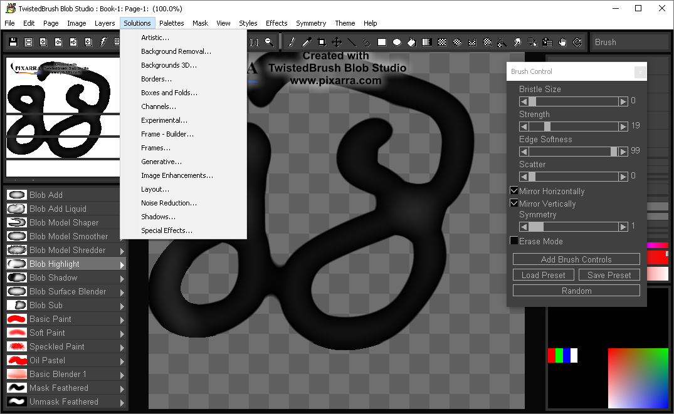Expand Blob Highlight brush submenu arrow

(122, 264)
